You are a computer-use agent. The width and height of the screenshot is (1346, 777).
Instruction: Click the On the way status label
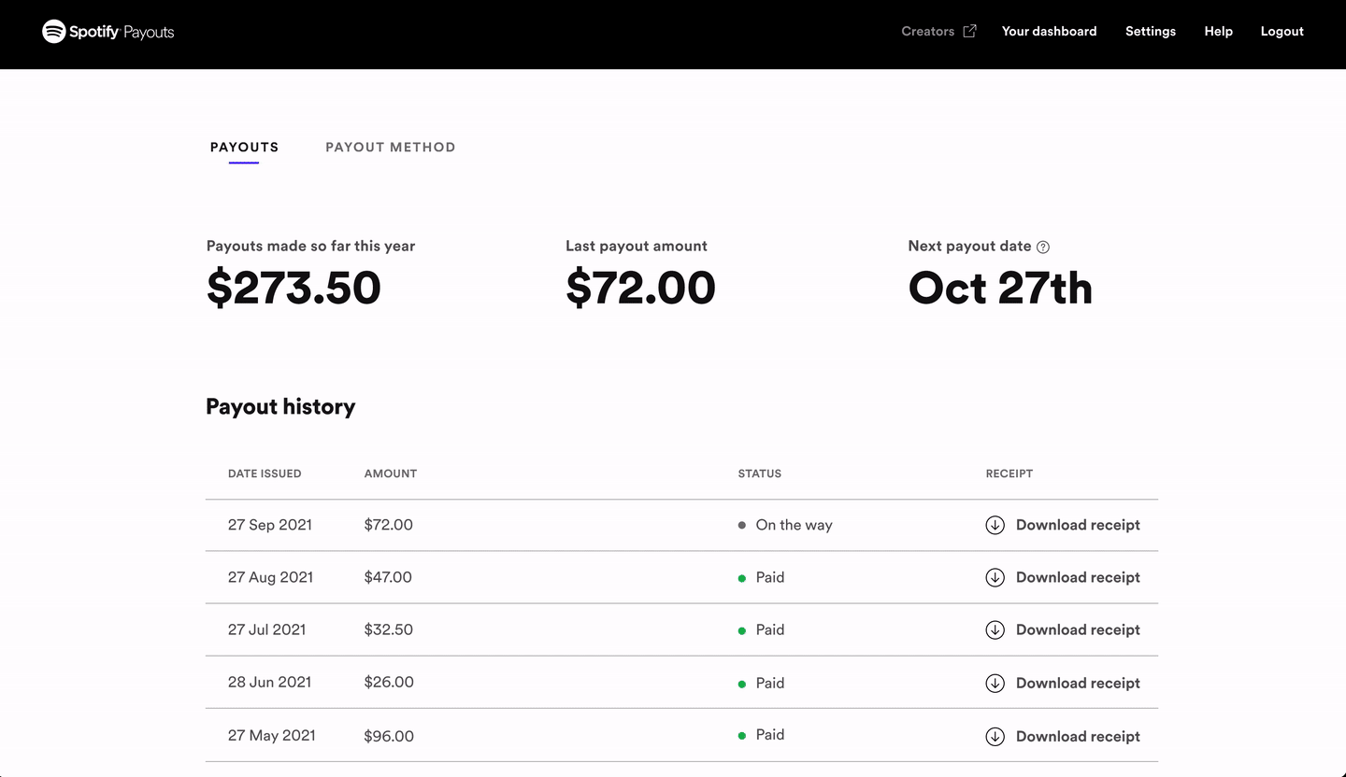793,525
